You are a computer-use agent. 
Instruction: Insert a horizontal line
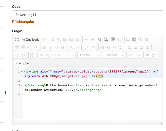pos(23,47)
